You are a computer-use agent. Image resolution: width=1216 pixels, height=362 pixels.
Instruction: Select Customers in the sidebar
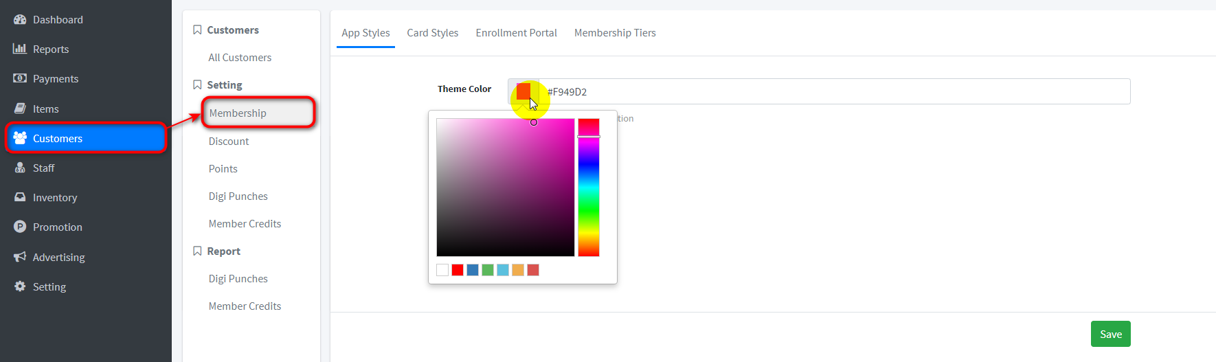coord(86,138)
